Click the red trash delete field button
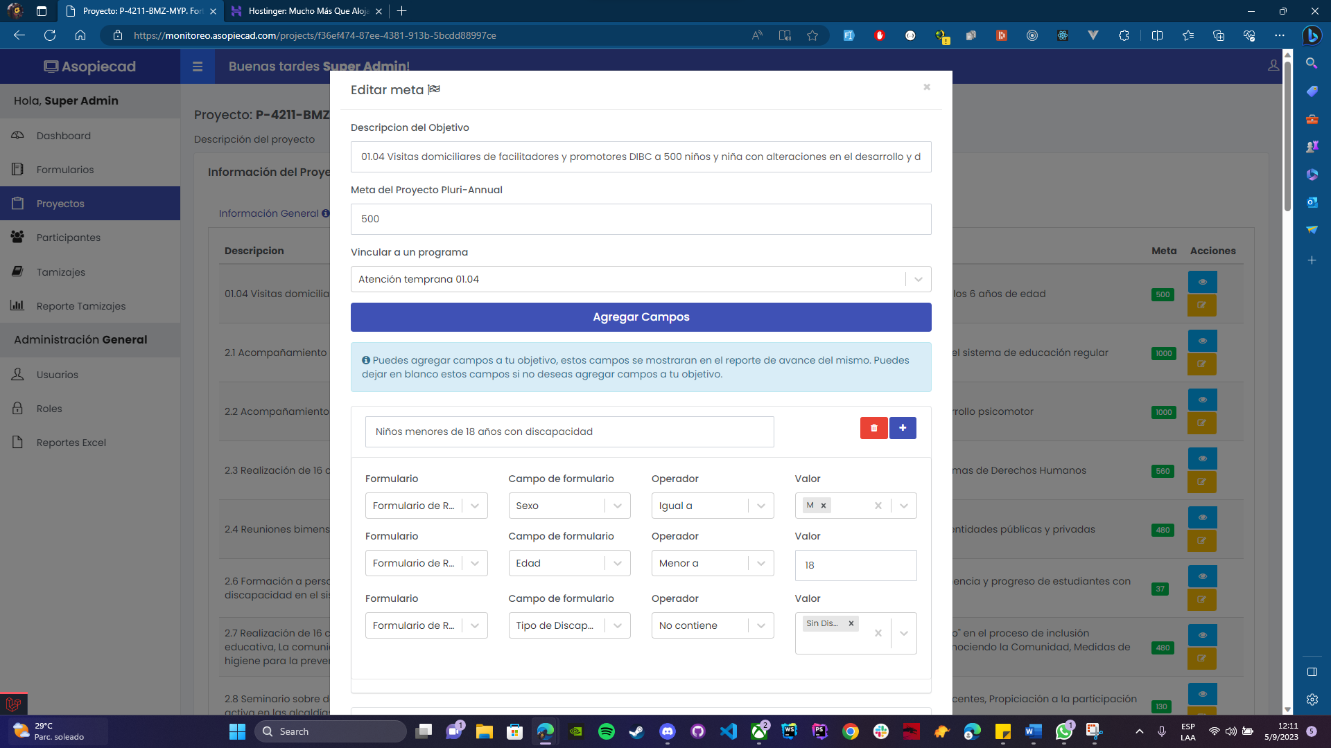The height and width of the screenshot is (748, 1331). point(873,428)
